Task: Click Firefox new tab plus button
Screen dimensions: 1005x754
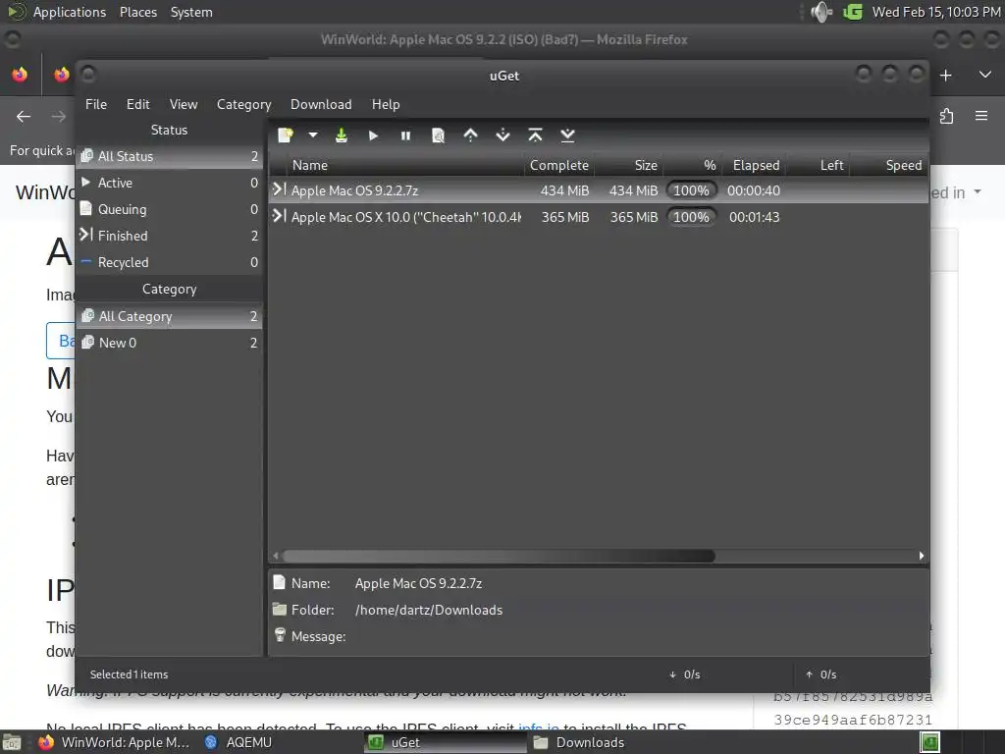Action: coord(945,75)
